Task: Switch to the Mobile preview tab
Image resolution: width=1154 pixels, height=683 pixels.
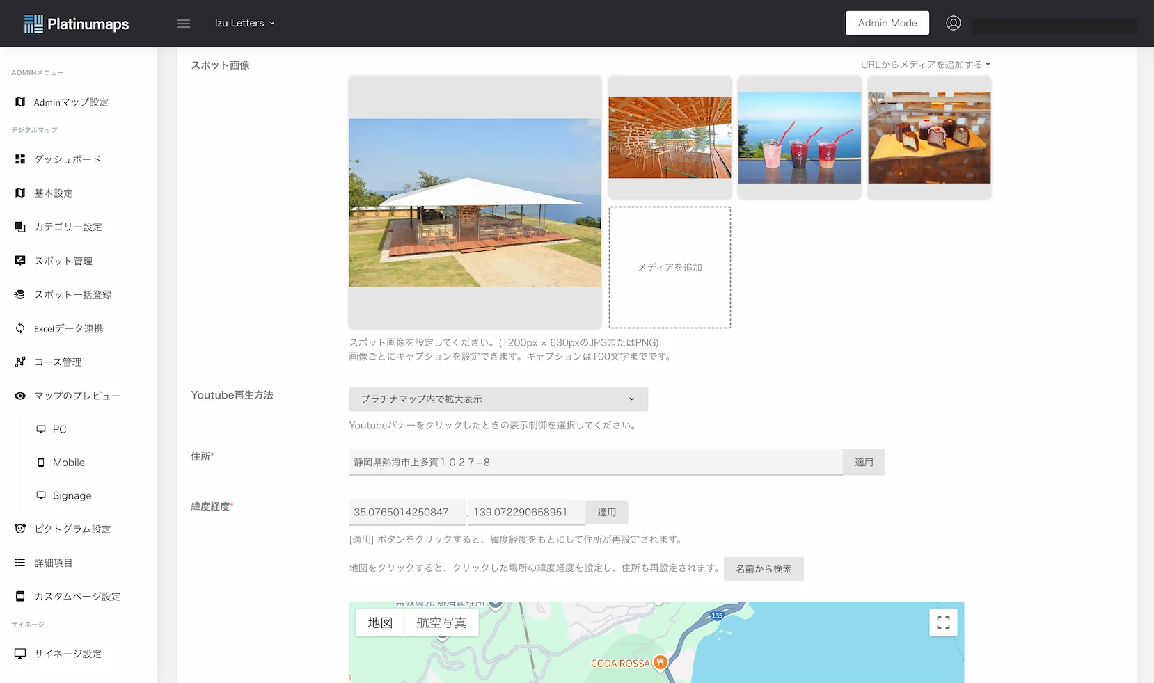Action: tap(67, 462)
